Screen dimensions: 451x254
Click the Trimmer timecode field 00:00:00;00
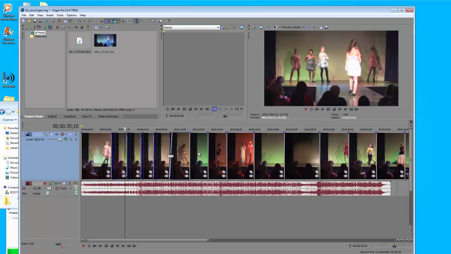tap(176, 116)
